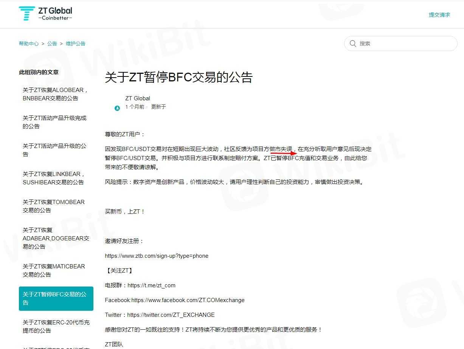This screenshot has width=464, height=349.
Task: Go to 帮助中心 breadcrumb
Action: (29, 44)
